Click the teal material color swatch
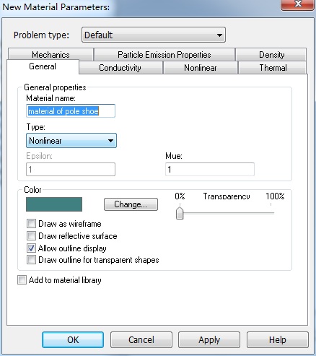 (54, 204)
